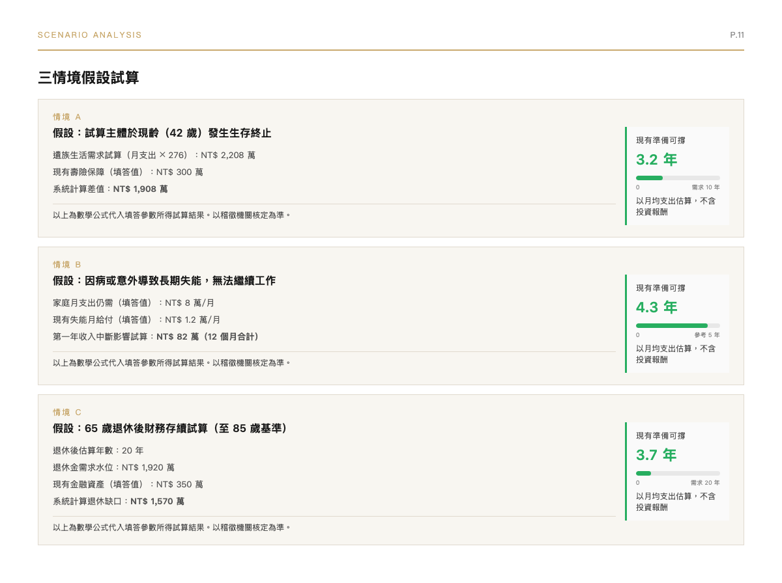Select the 現有壽險保障 NT$ 300 萬 line

(x=126, y=172)
